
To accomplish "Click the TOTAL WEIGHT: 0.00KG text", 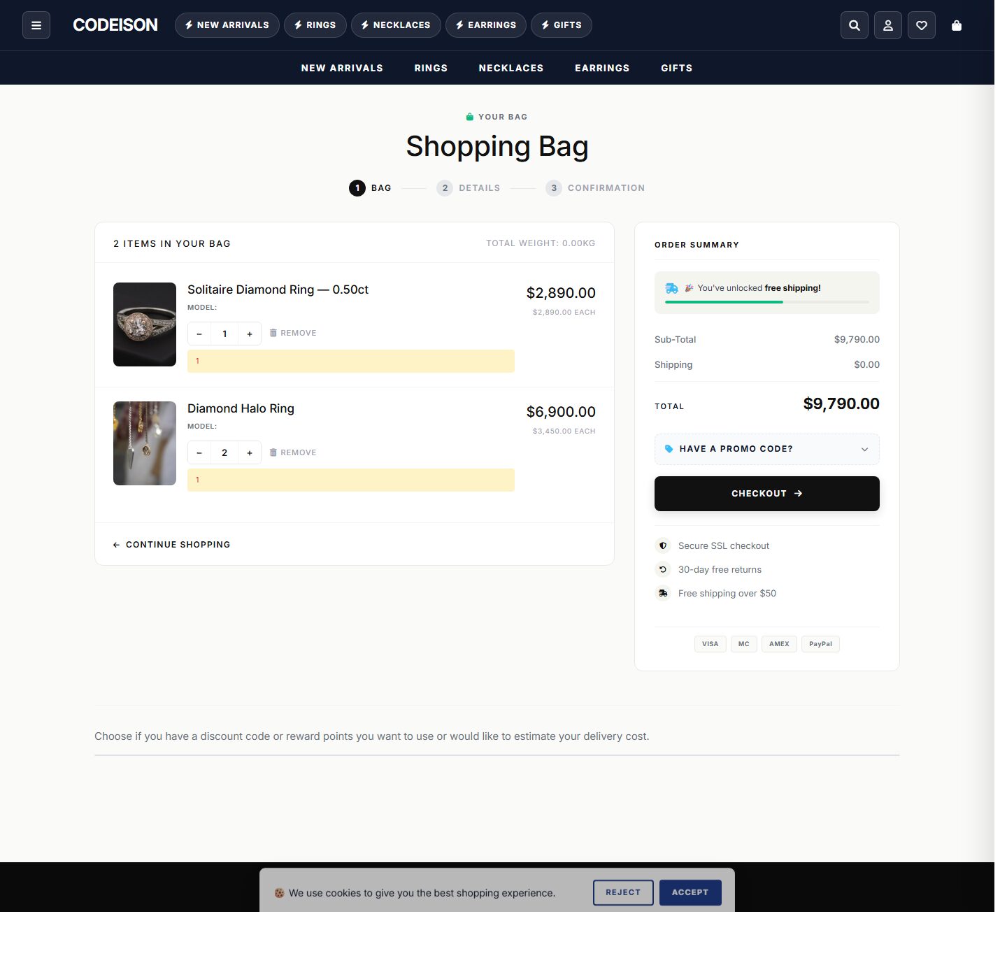I will click(x=541, y=243).
